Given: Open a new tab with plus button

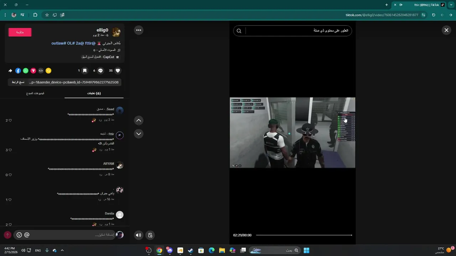Looking at the screenshot, I should [x=387, y=5].
